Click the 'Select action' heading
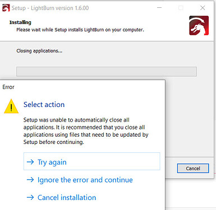The width and height of the screenshot is (216, 210). pyautogui.click(x=44, y=105)
